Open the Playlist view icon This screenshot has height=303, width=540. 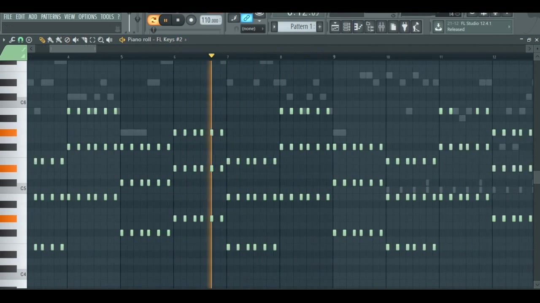tap(335, 27)
